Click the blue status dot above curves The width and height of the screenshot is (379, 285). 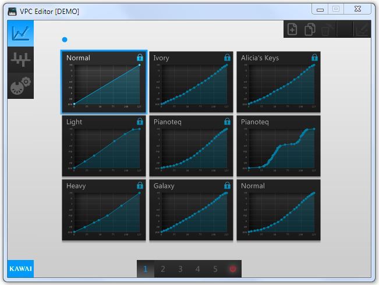(65, 40)
